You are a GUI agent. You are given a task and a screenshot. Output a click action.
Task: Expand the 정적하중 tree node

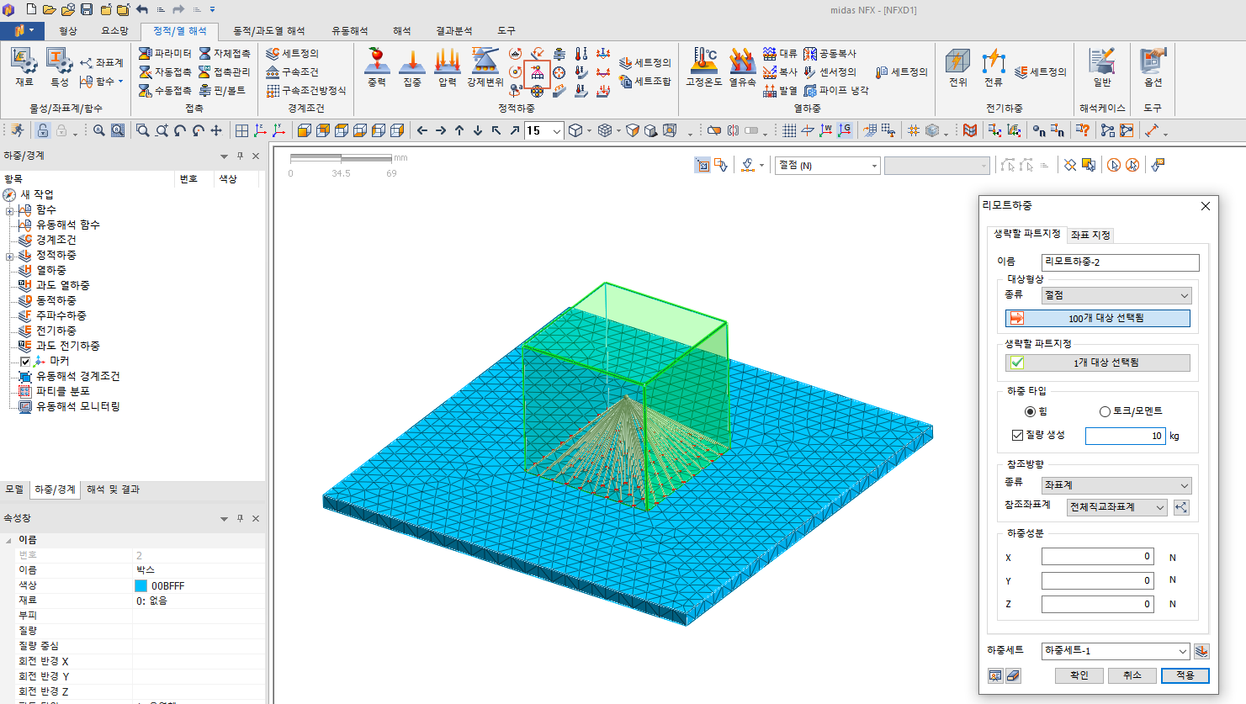9,256
